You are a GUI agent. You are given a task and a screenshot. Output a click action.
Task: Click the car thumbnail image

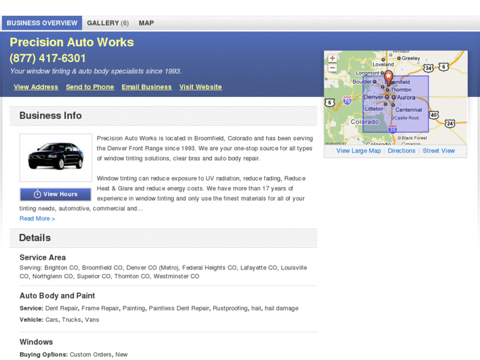[x=55, y=157]
